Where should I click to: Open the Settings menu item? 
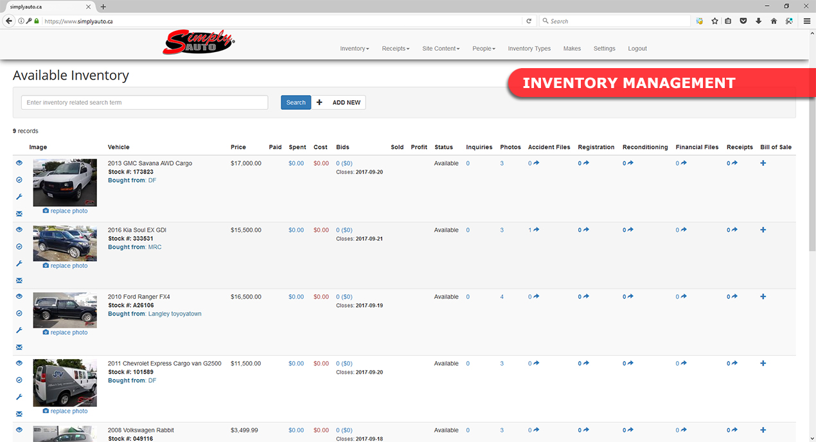click(604, 49)
